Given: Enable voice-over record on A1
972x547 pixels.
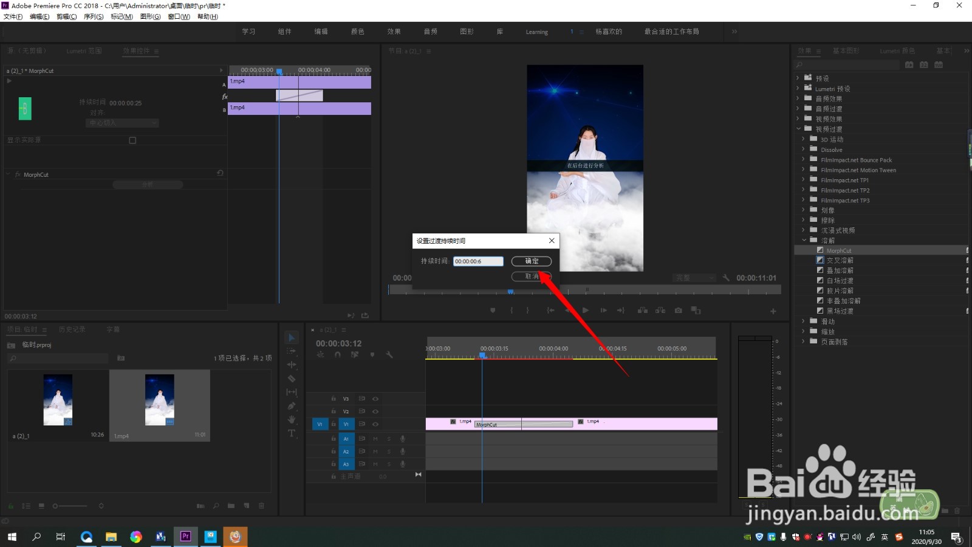Looking at the screenshot, I should coord(402,438).
